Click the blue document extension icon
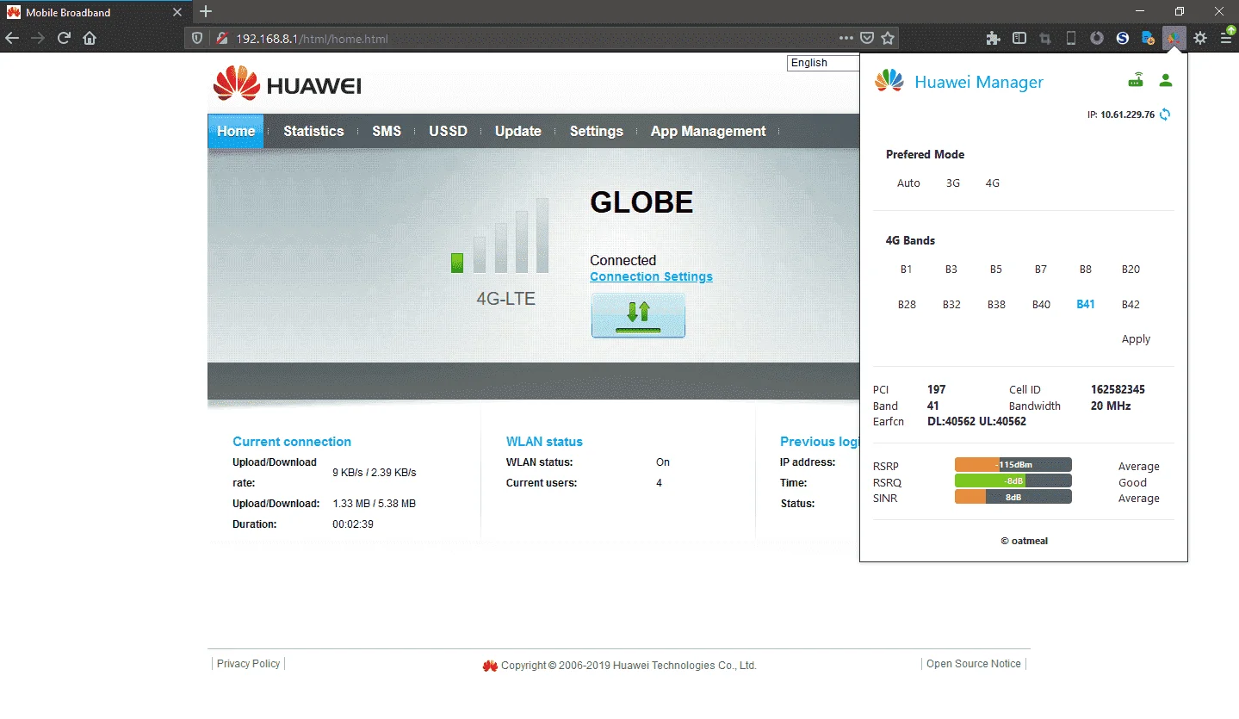 [x=1149, y=38]
